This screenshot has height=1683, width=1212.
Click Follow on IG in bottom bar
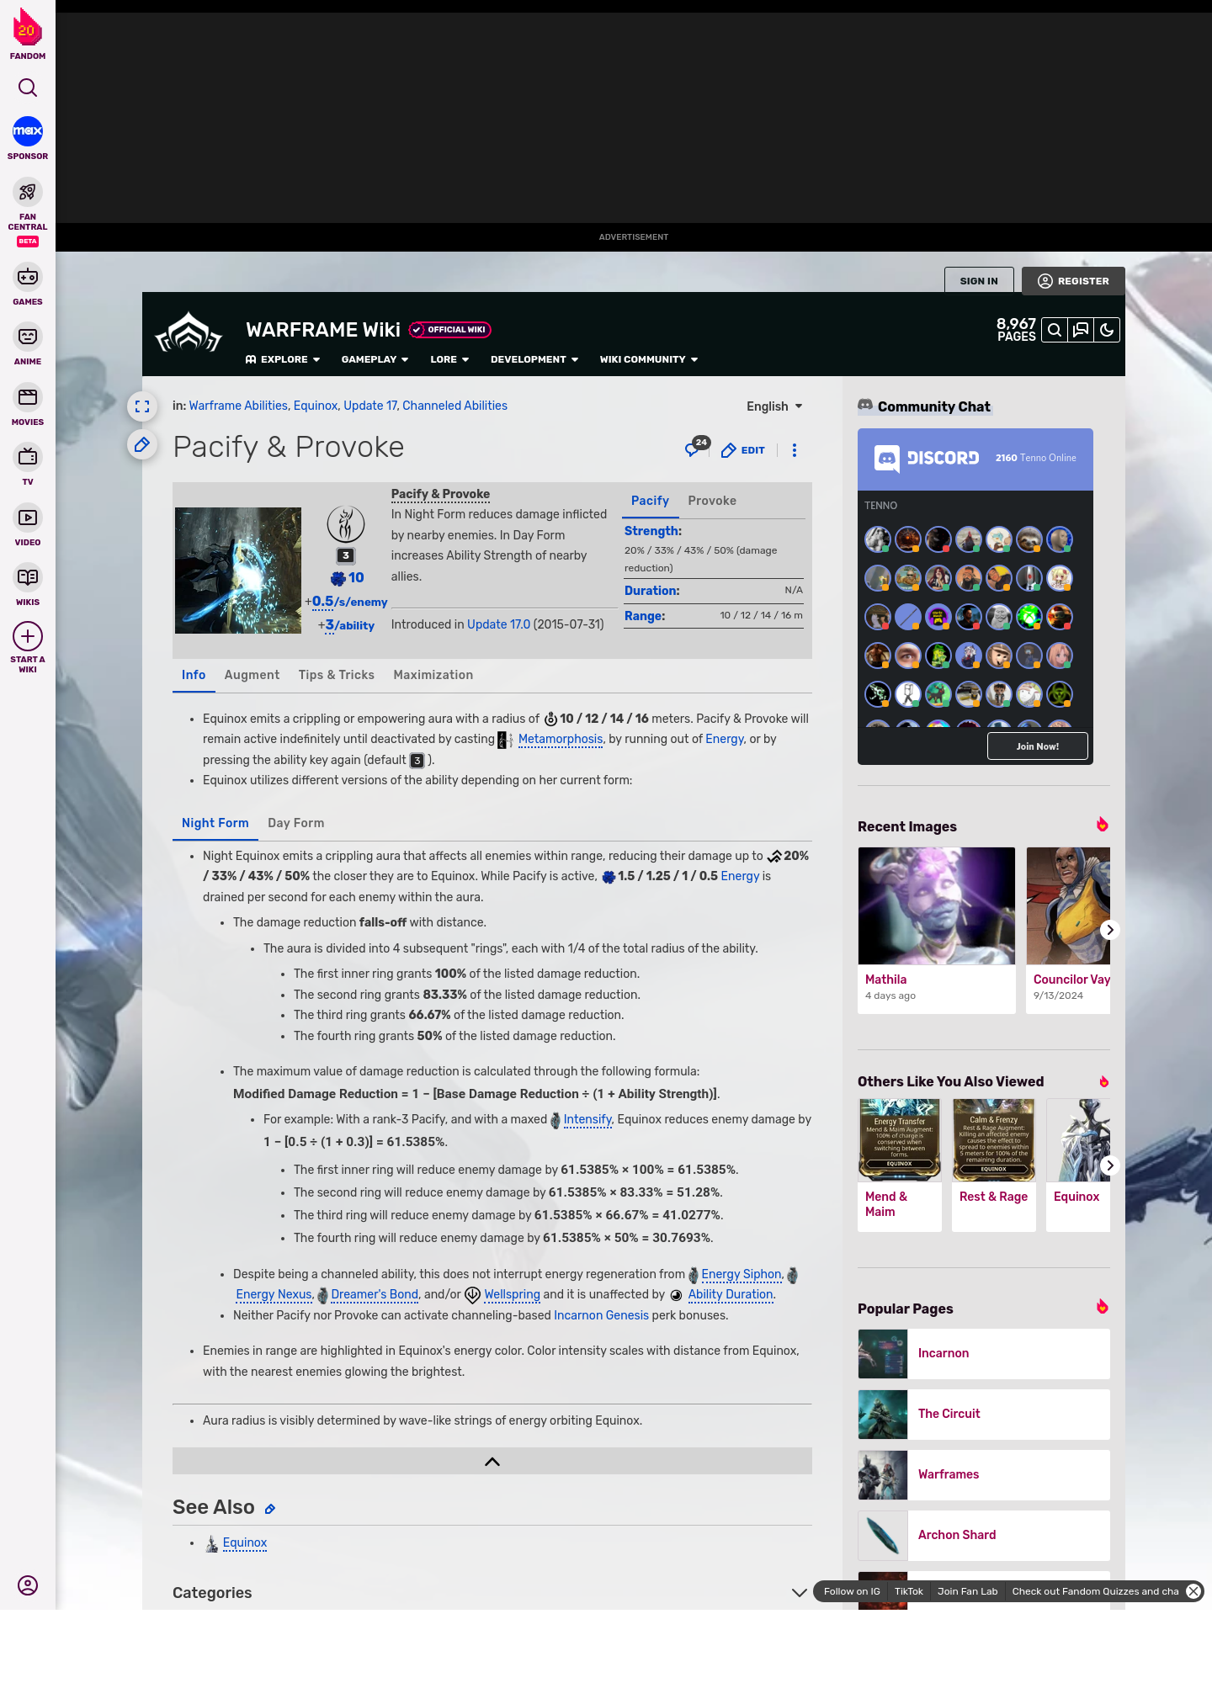pos(852,1591)
